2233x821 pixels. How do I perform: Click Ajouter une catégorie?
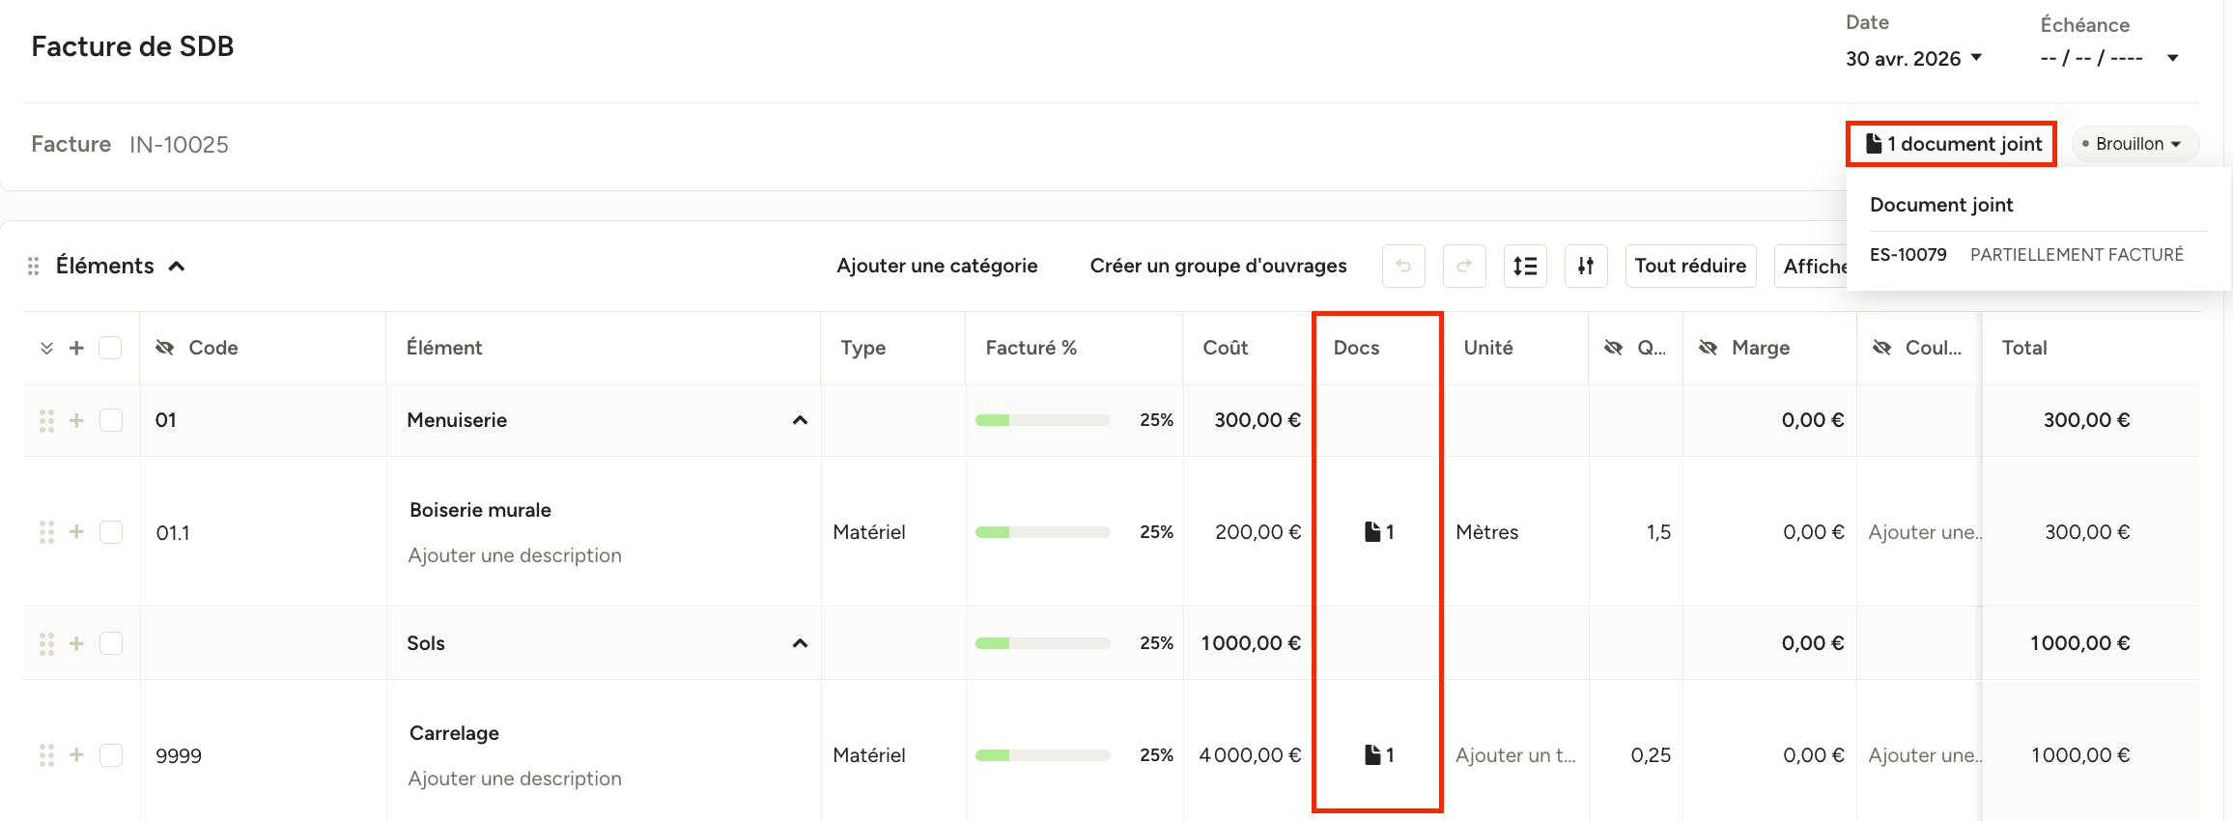pyautogui.click(x=937, y=266)
